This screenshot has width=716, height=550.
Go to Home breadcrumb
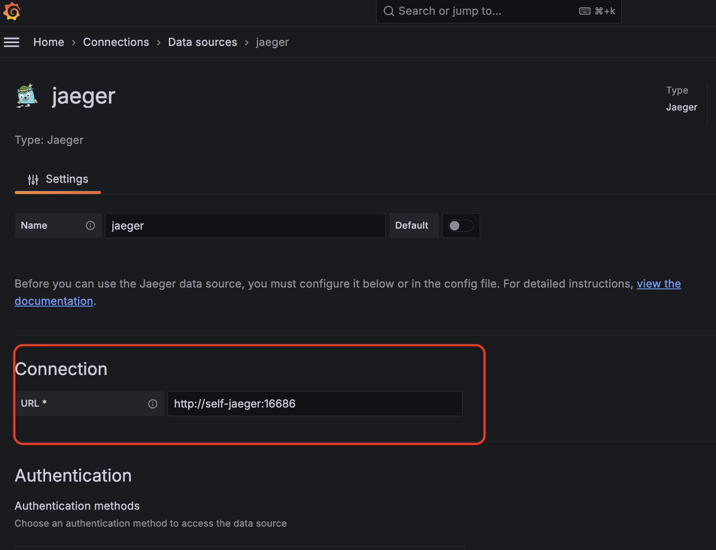pyautogui.click(x=49, y=42)
